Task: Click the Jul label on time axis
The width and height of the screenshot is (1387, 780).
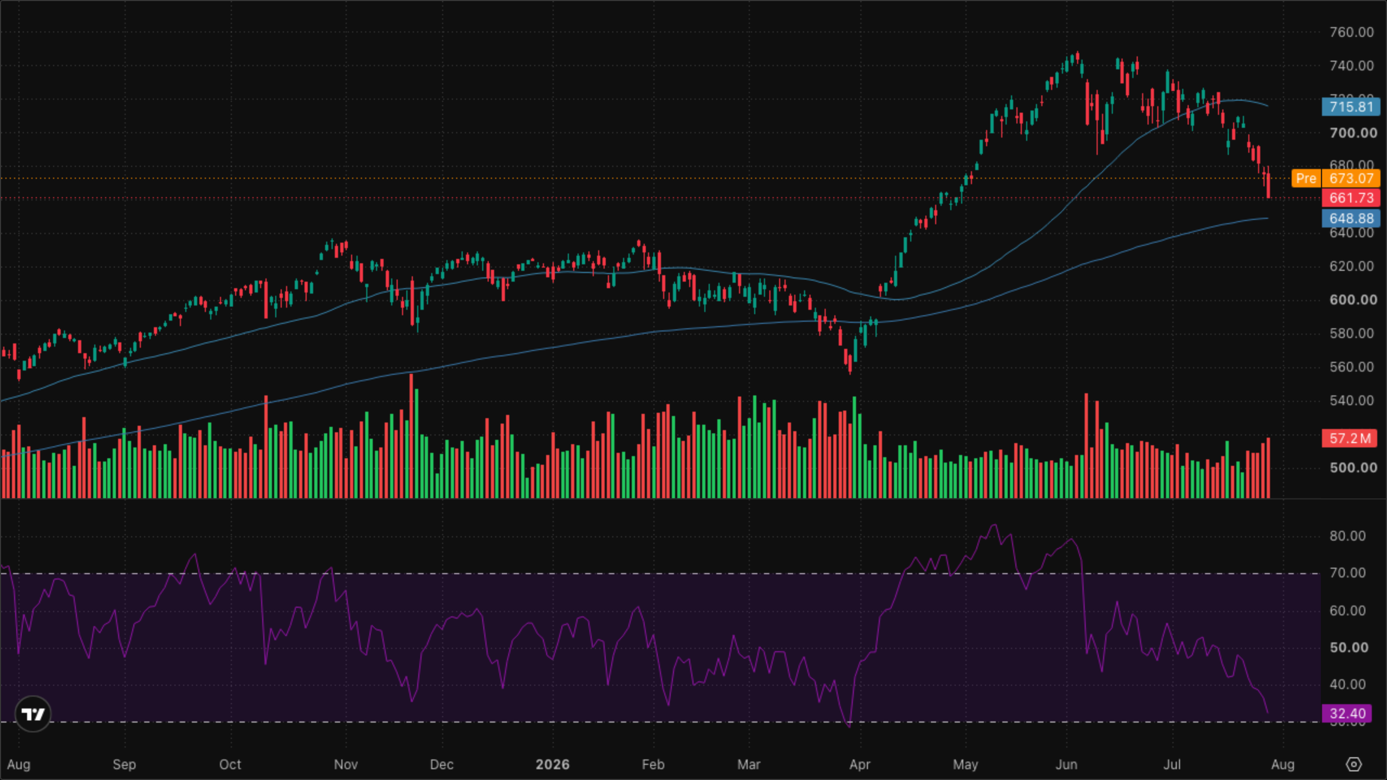Action: pyautogui.click(x=1172, y=764)
